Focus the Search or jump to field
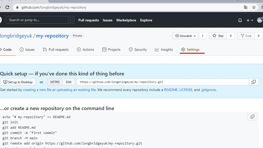The height and width of the screenshot is (148, 263). pos(38,20)
